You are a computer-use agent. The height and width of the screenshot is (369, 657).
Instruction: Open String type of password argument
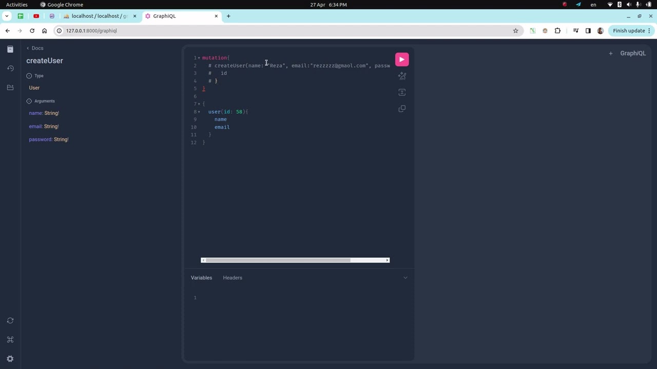click(x=61, y=139)
